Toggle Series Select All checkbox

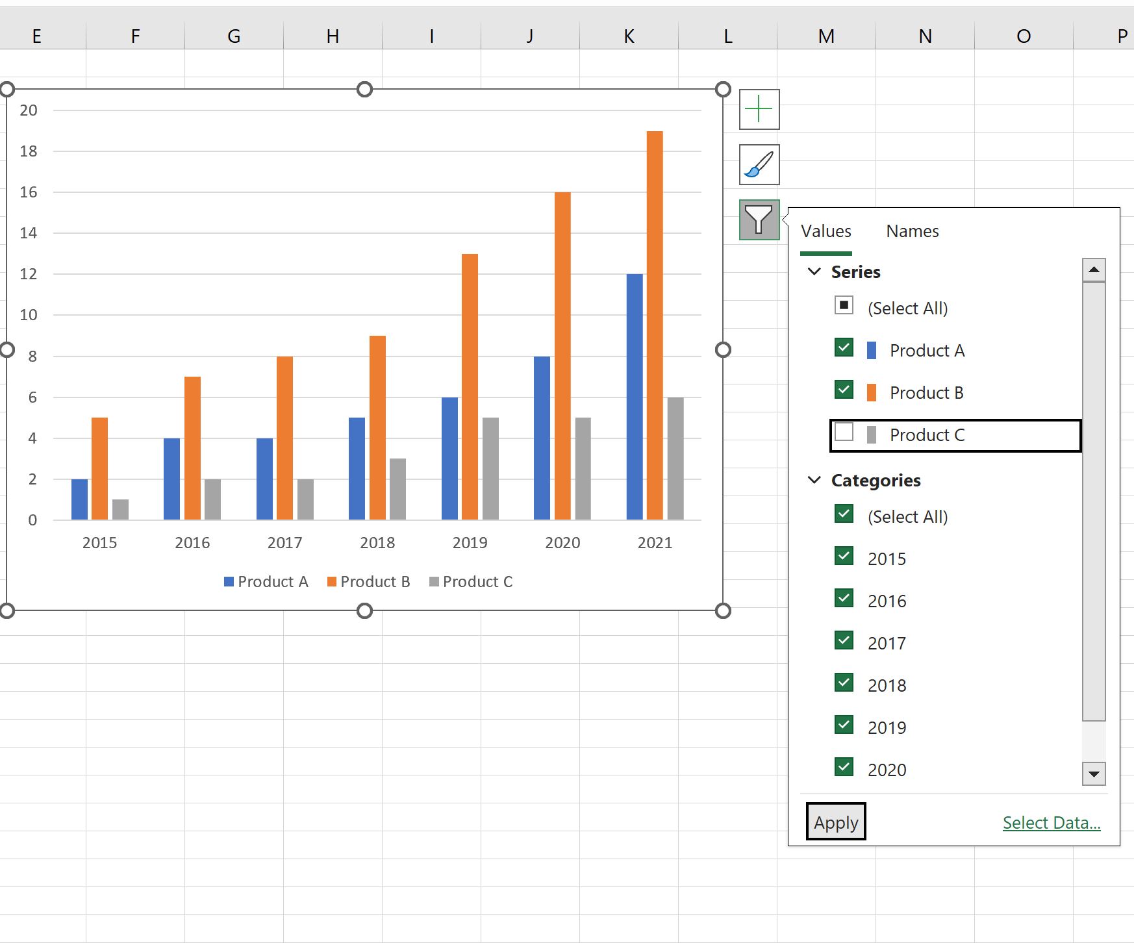point(844,305)
